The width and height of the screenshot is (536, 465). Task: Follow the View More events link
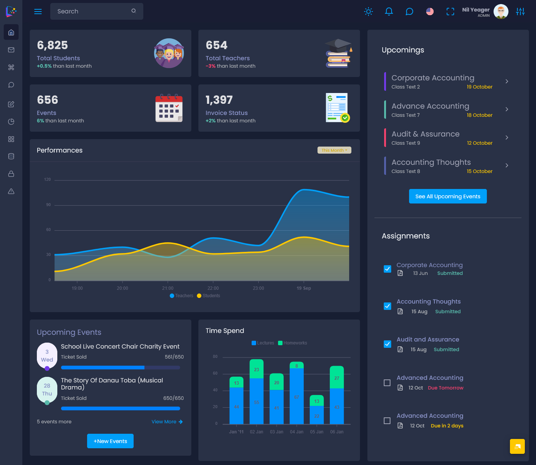[x=167, y=422]
